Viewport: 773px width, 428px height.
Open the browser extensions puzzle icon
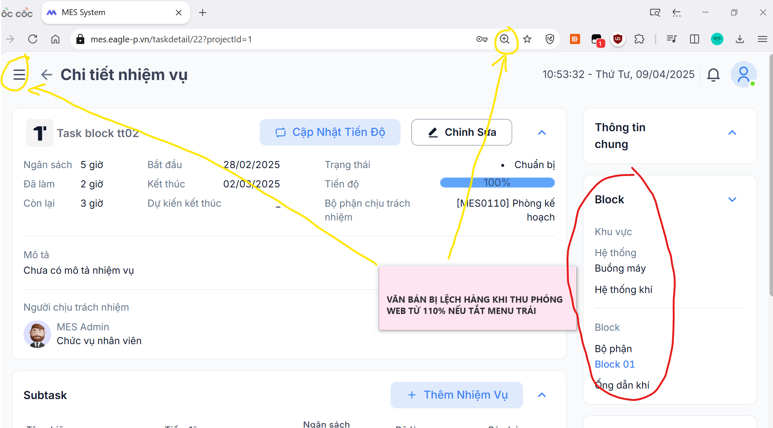point(639,39)
